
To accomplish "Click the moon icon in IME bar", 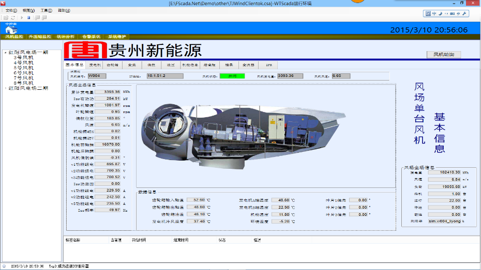I will click(x=440, y=13).
